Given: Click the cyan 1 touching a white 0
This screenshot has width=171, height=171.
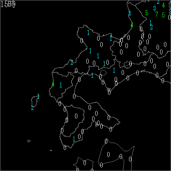Looking at the screenshot, I should coord(104,64).
